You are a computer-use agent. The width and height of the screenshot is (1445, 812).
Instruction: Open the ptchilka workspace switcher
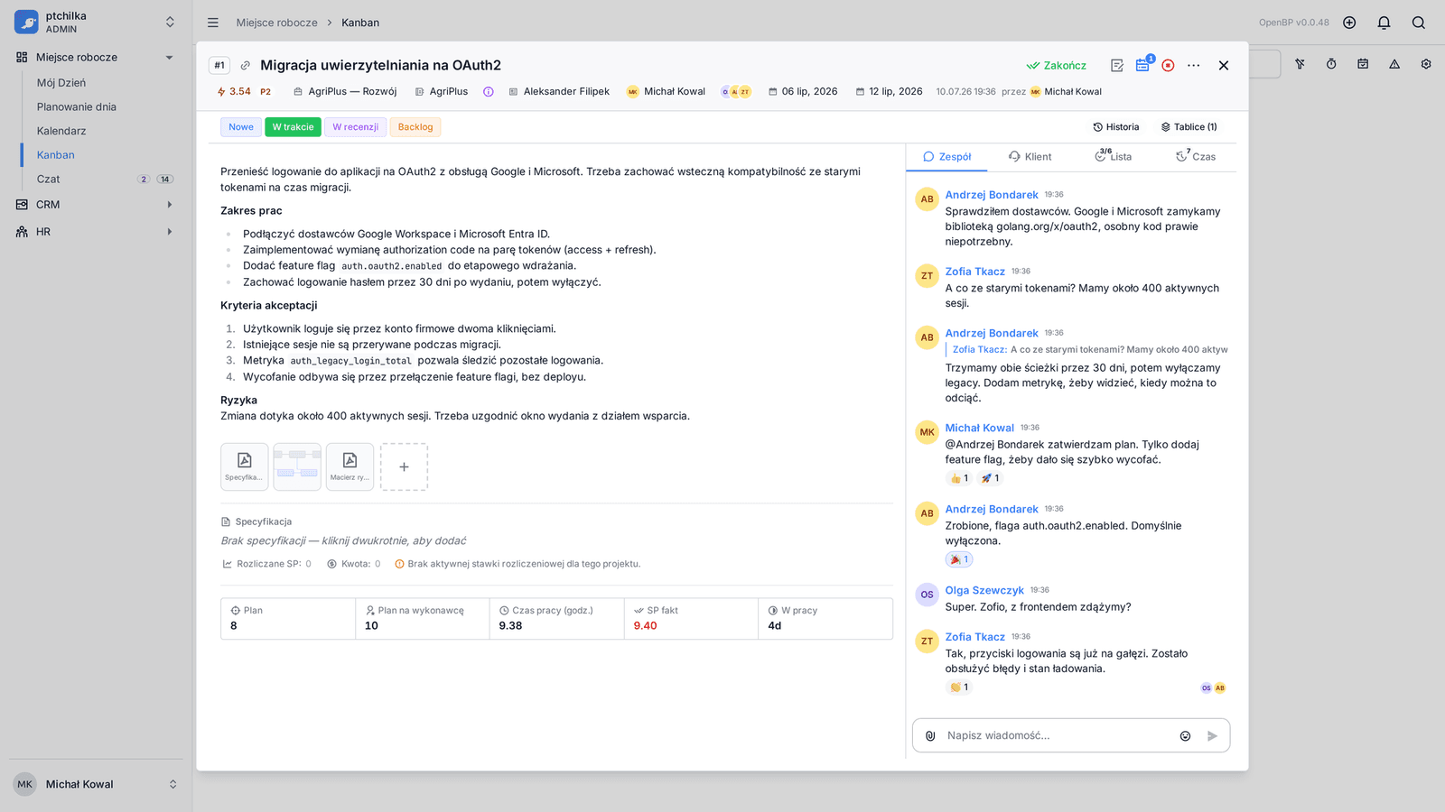pyautogui.click(x=95, y=23)
